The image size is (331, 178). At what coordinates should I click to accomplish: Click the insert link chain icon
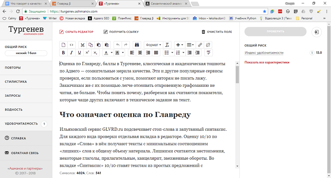pos(200,45)
